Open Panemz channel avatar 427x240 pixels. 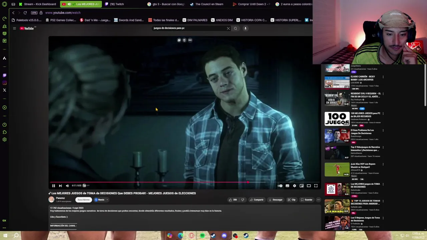click(x=51, y=199)
